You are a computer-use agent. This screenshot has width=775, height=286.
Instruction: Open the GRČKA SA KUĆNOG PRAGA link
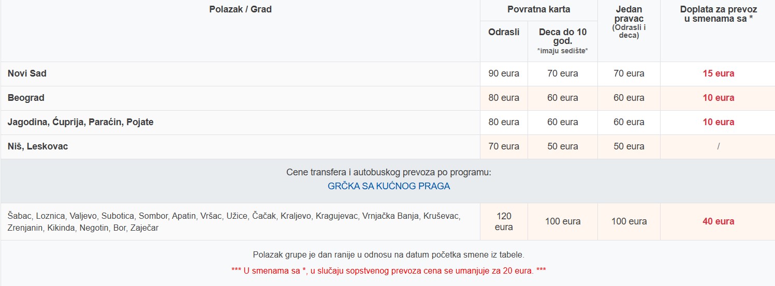389,186
